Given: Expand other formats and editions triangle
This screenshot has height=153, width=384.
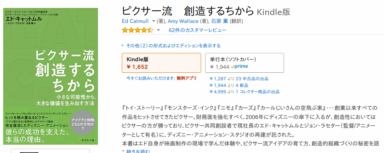Looking at the screenshot, I should [123, 45].
